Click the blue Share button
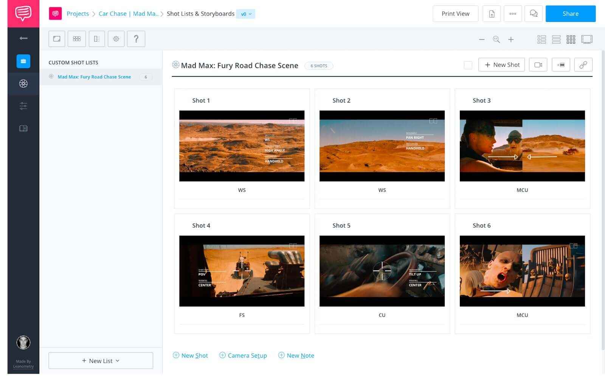Screen dimensions: 605x383 tap(570, 14)
